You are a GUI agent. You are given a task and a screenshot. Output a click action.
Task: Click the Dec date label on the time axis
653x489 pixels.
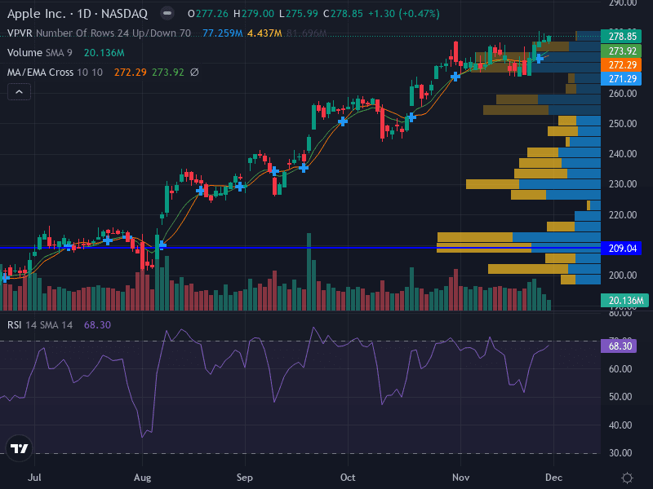554,478
